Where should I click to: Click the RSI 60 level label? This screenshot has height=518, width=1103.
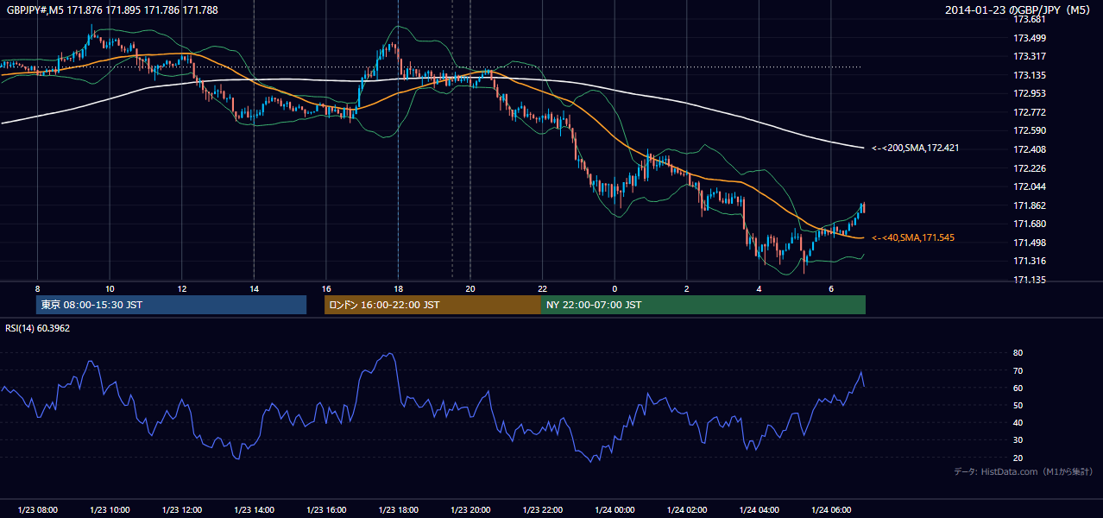pos(1018,388)
